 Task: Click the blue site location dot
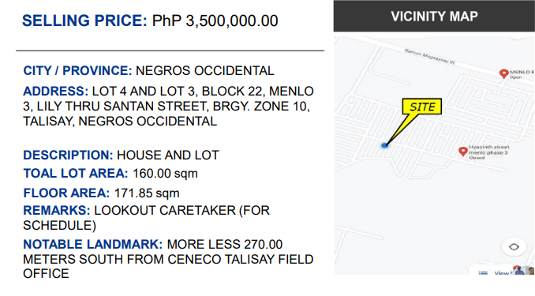pyautogui.click(x=384, y=145)
